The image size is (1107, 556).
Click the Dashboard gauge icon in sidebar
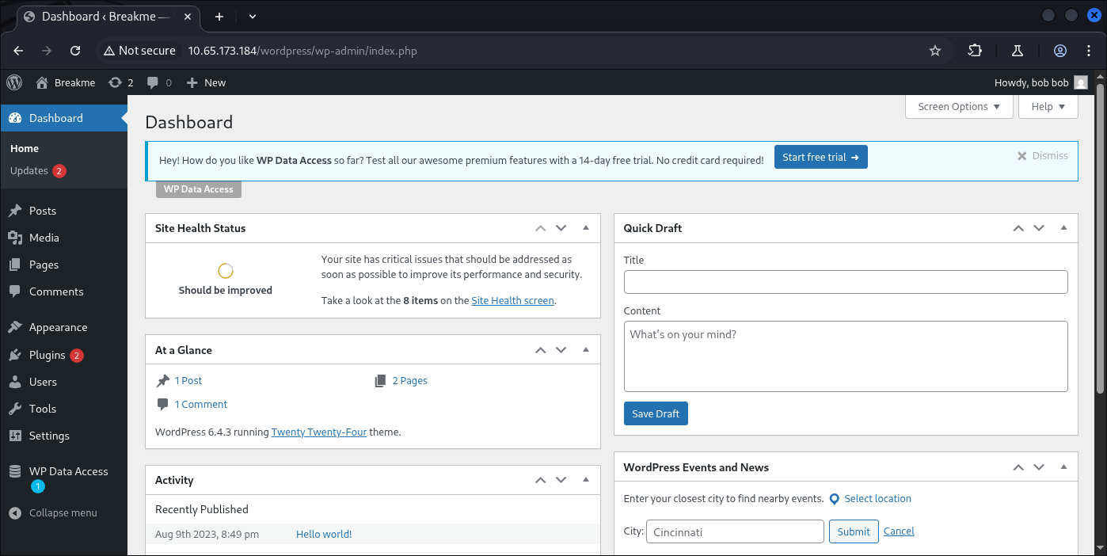point(15,118)
